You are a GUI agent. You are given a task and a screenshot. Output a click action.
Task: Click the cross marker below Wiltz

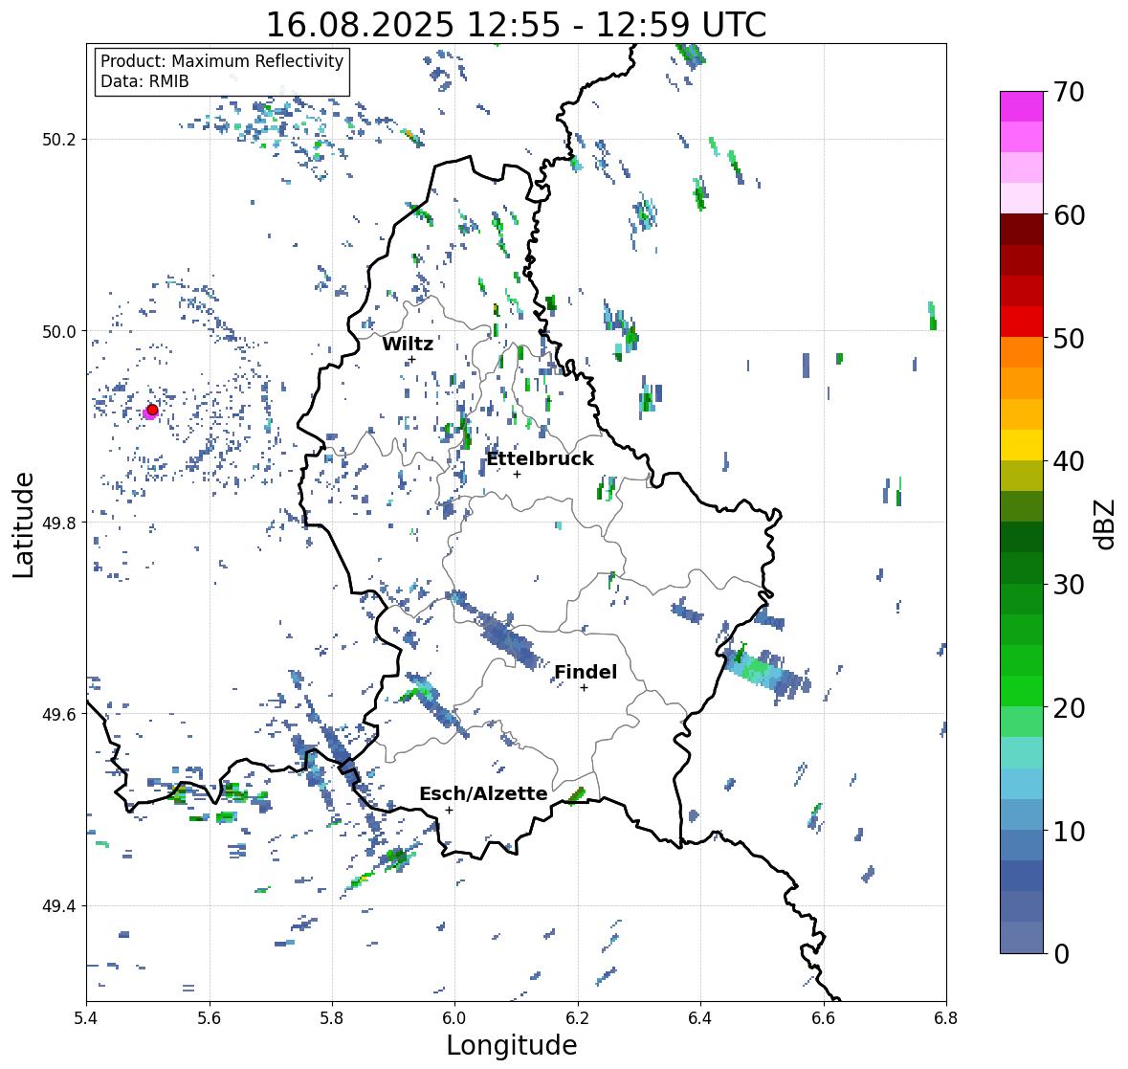pos(411,360)
